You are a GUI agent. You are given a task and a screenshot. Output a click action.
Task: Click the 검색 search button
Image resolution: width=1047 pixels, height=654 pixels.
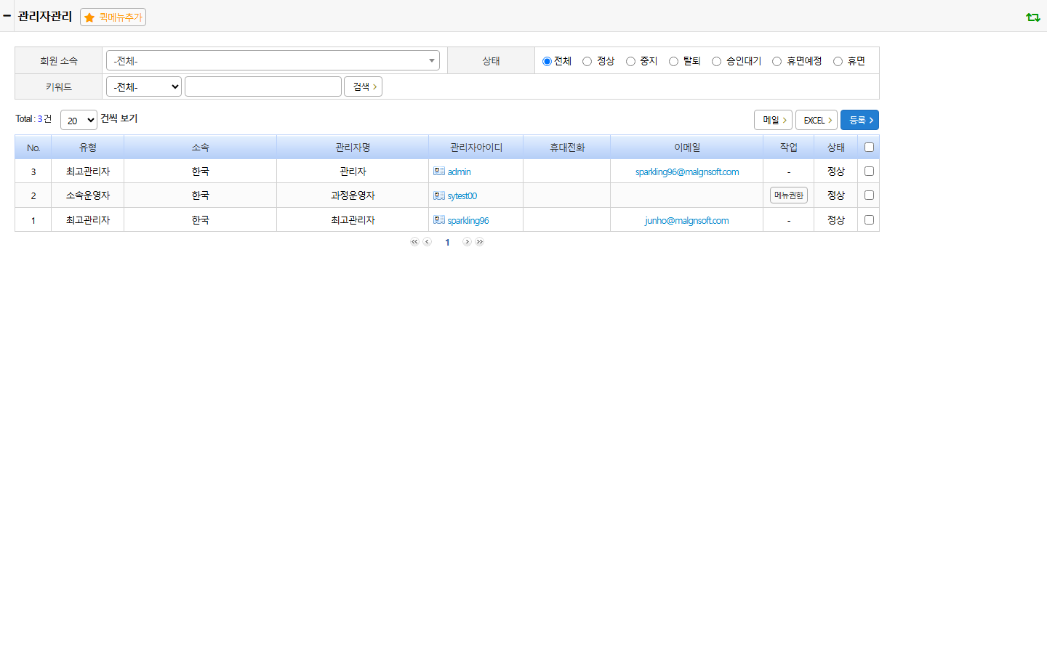click(x=364, y=86)
